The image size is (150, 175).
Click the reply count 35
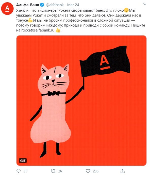pyautogui.click(x=25, y=171)
